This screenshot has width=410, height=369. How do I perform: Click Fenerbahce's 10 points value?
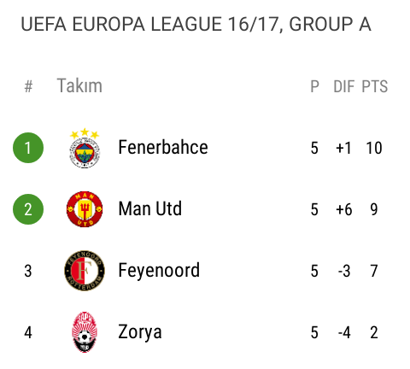(374, 148)
